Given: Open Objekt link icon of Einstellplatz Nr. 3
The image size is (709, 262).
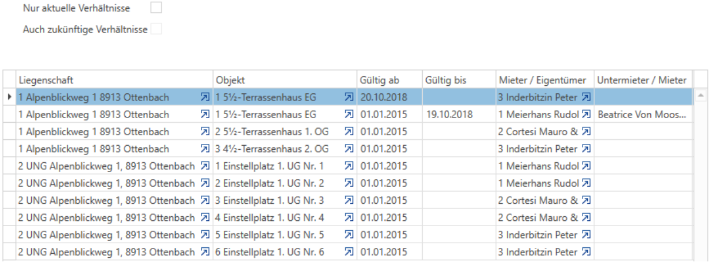Looking at the screenshot, I should (349, 200).
